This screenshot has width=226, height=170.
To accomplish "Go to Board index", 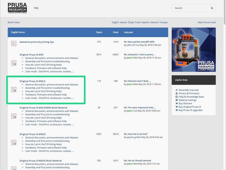I will (x=14, y=22).
